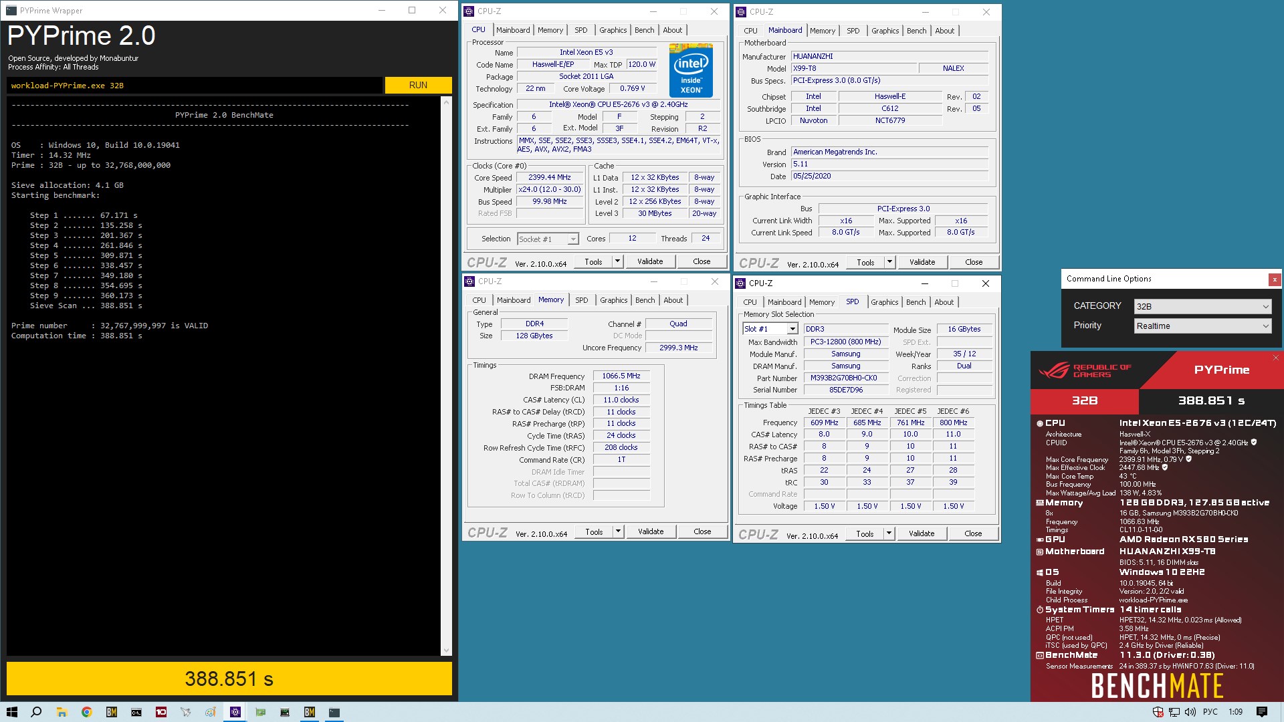Switch to running BenchMate BM taskbar icon
1284x722 pixels.
[x=310, y=712]
